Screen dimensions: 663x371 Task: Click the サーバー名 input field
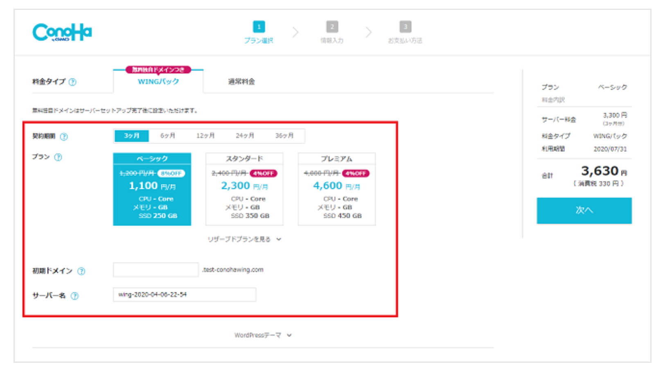[185, 295]
